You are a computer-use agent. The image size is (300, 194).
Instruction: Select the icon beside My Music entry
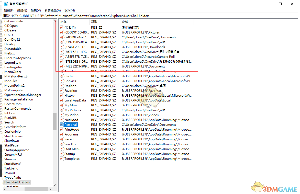tap(62, 105)
